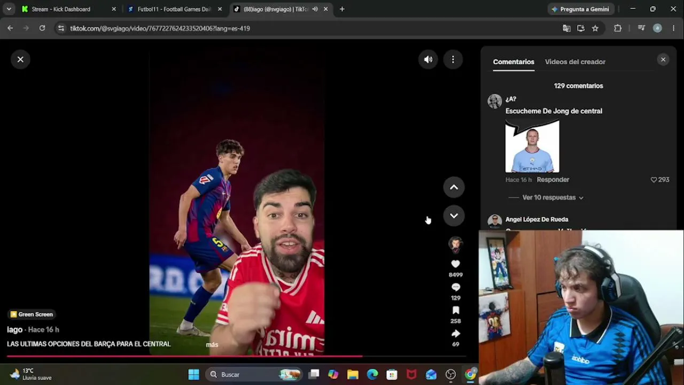The image size is (684, 385).
Task: Reply to the De Jong comment
Action: 553,180
